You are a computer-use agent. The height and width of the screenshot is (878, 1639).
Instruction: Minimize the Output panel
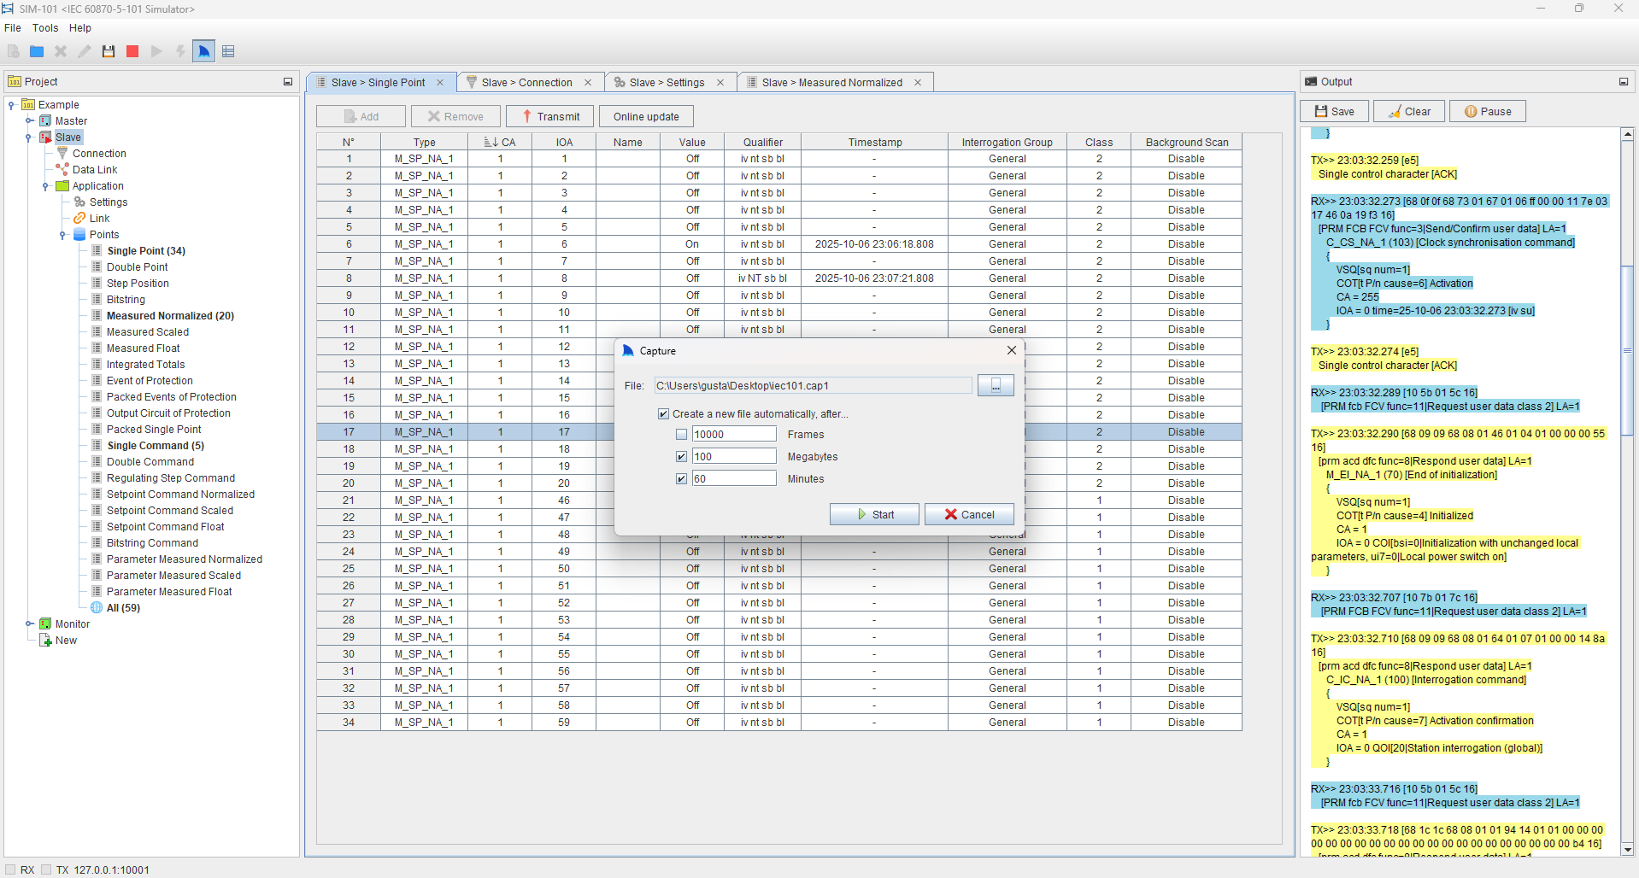(x=1623, y=82)
